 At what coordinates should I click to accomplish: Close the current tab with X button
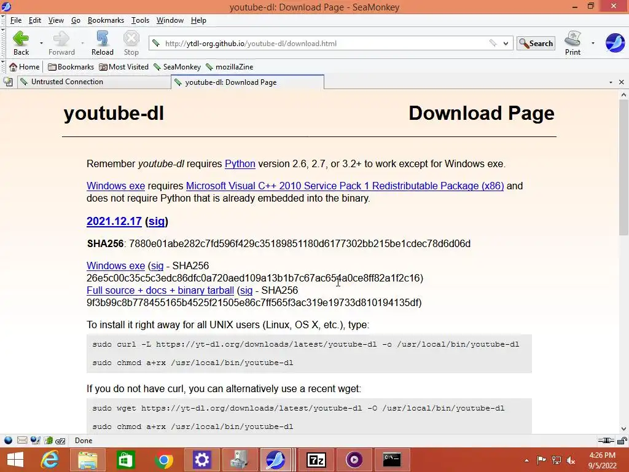[622, 82]
